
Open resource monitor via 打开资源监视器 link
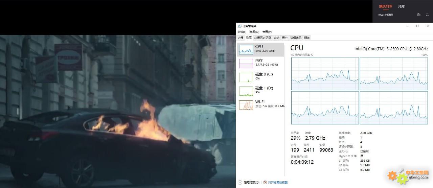point(278,183)
